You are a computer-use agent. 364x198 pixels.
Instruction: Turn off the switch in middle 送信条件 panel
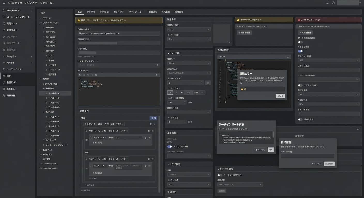pyautogui.click(x=170, y=146)
